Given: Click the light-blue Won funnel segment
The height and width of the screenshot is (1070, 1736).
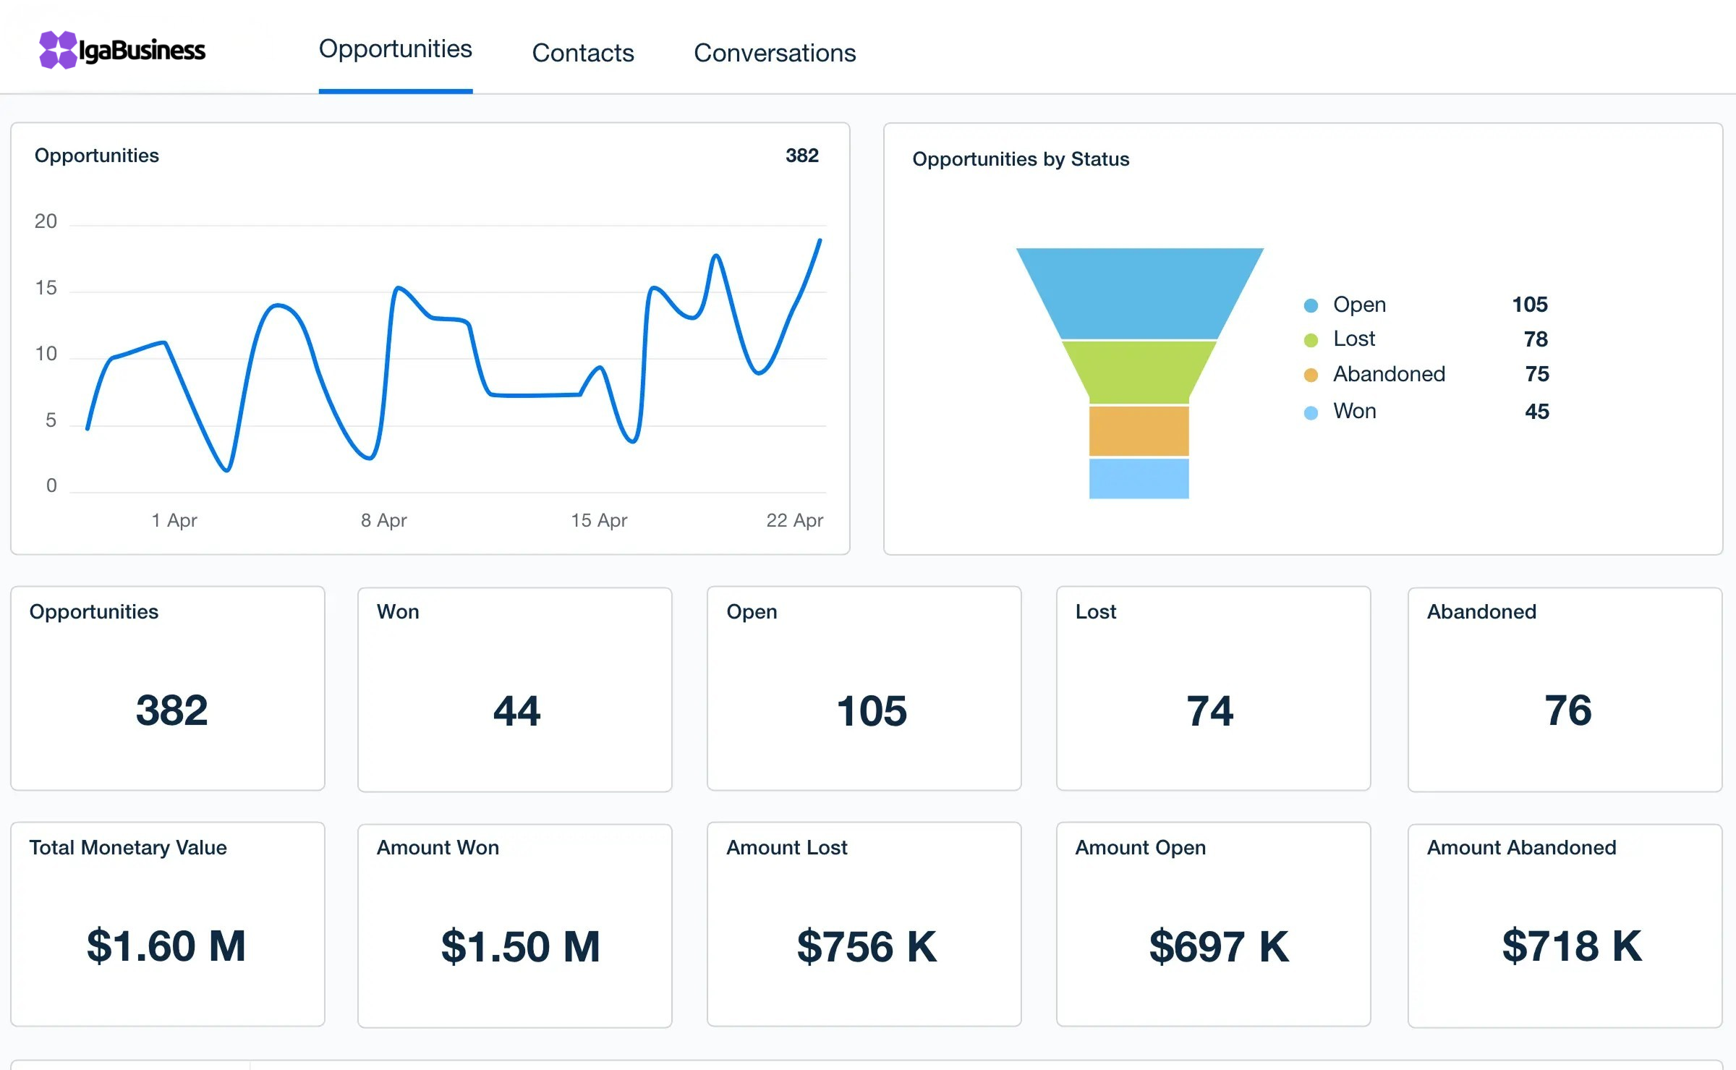Looking at the screenshot, I should [x=1139, y=478].
